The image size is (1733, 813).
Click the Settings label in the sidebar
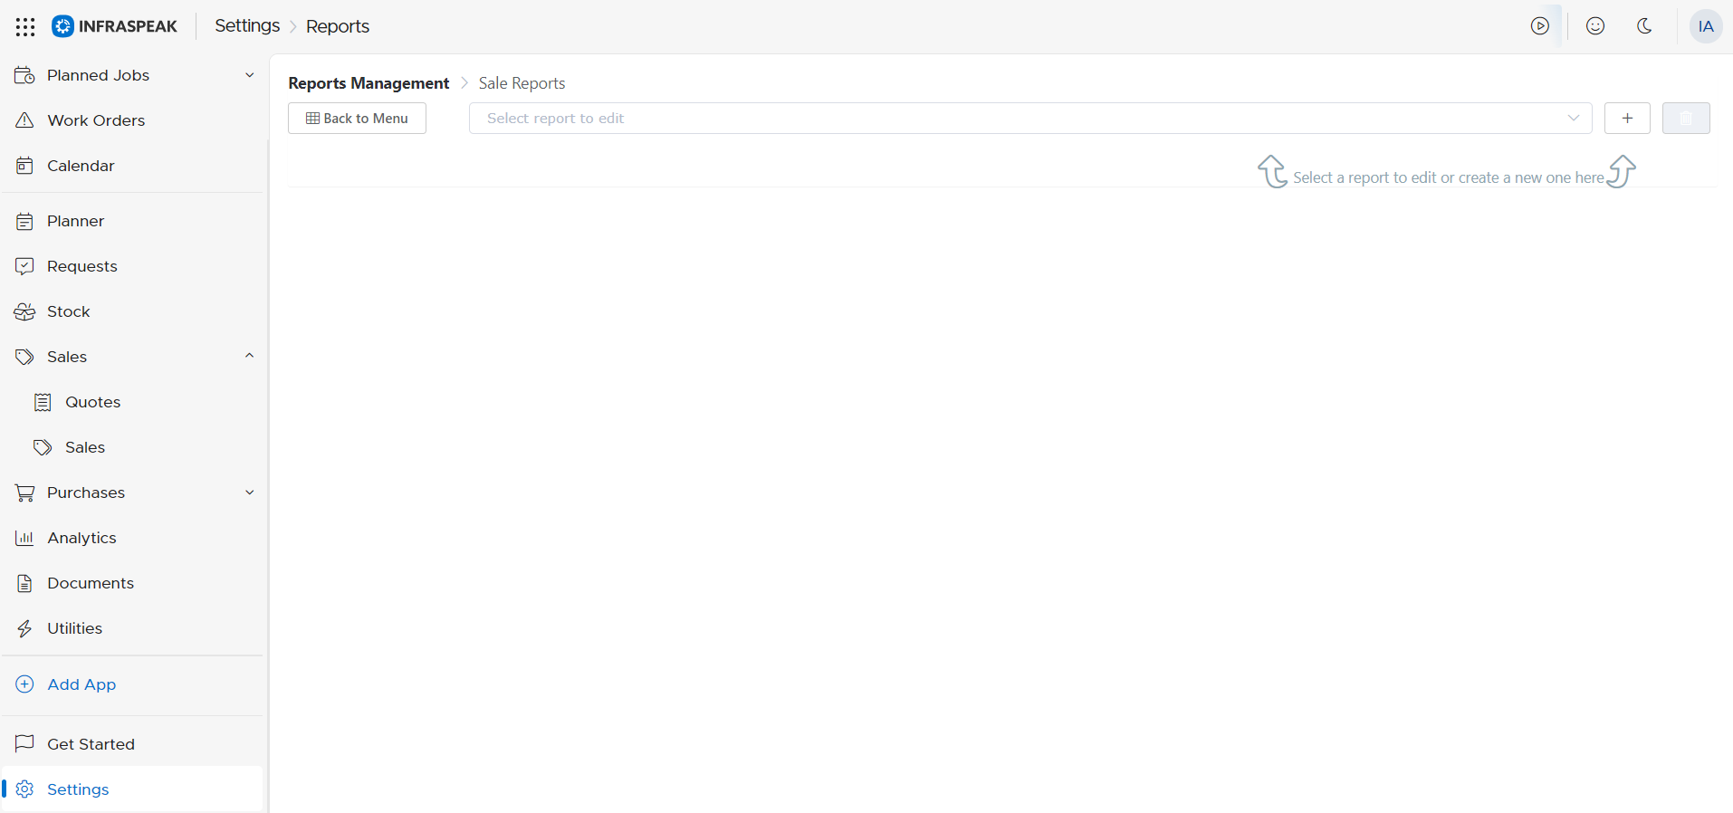pos(78,789)
